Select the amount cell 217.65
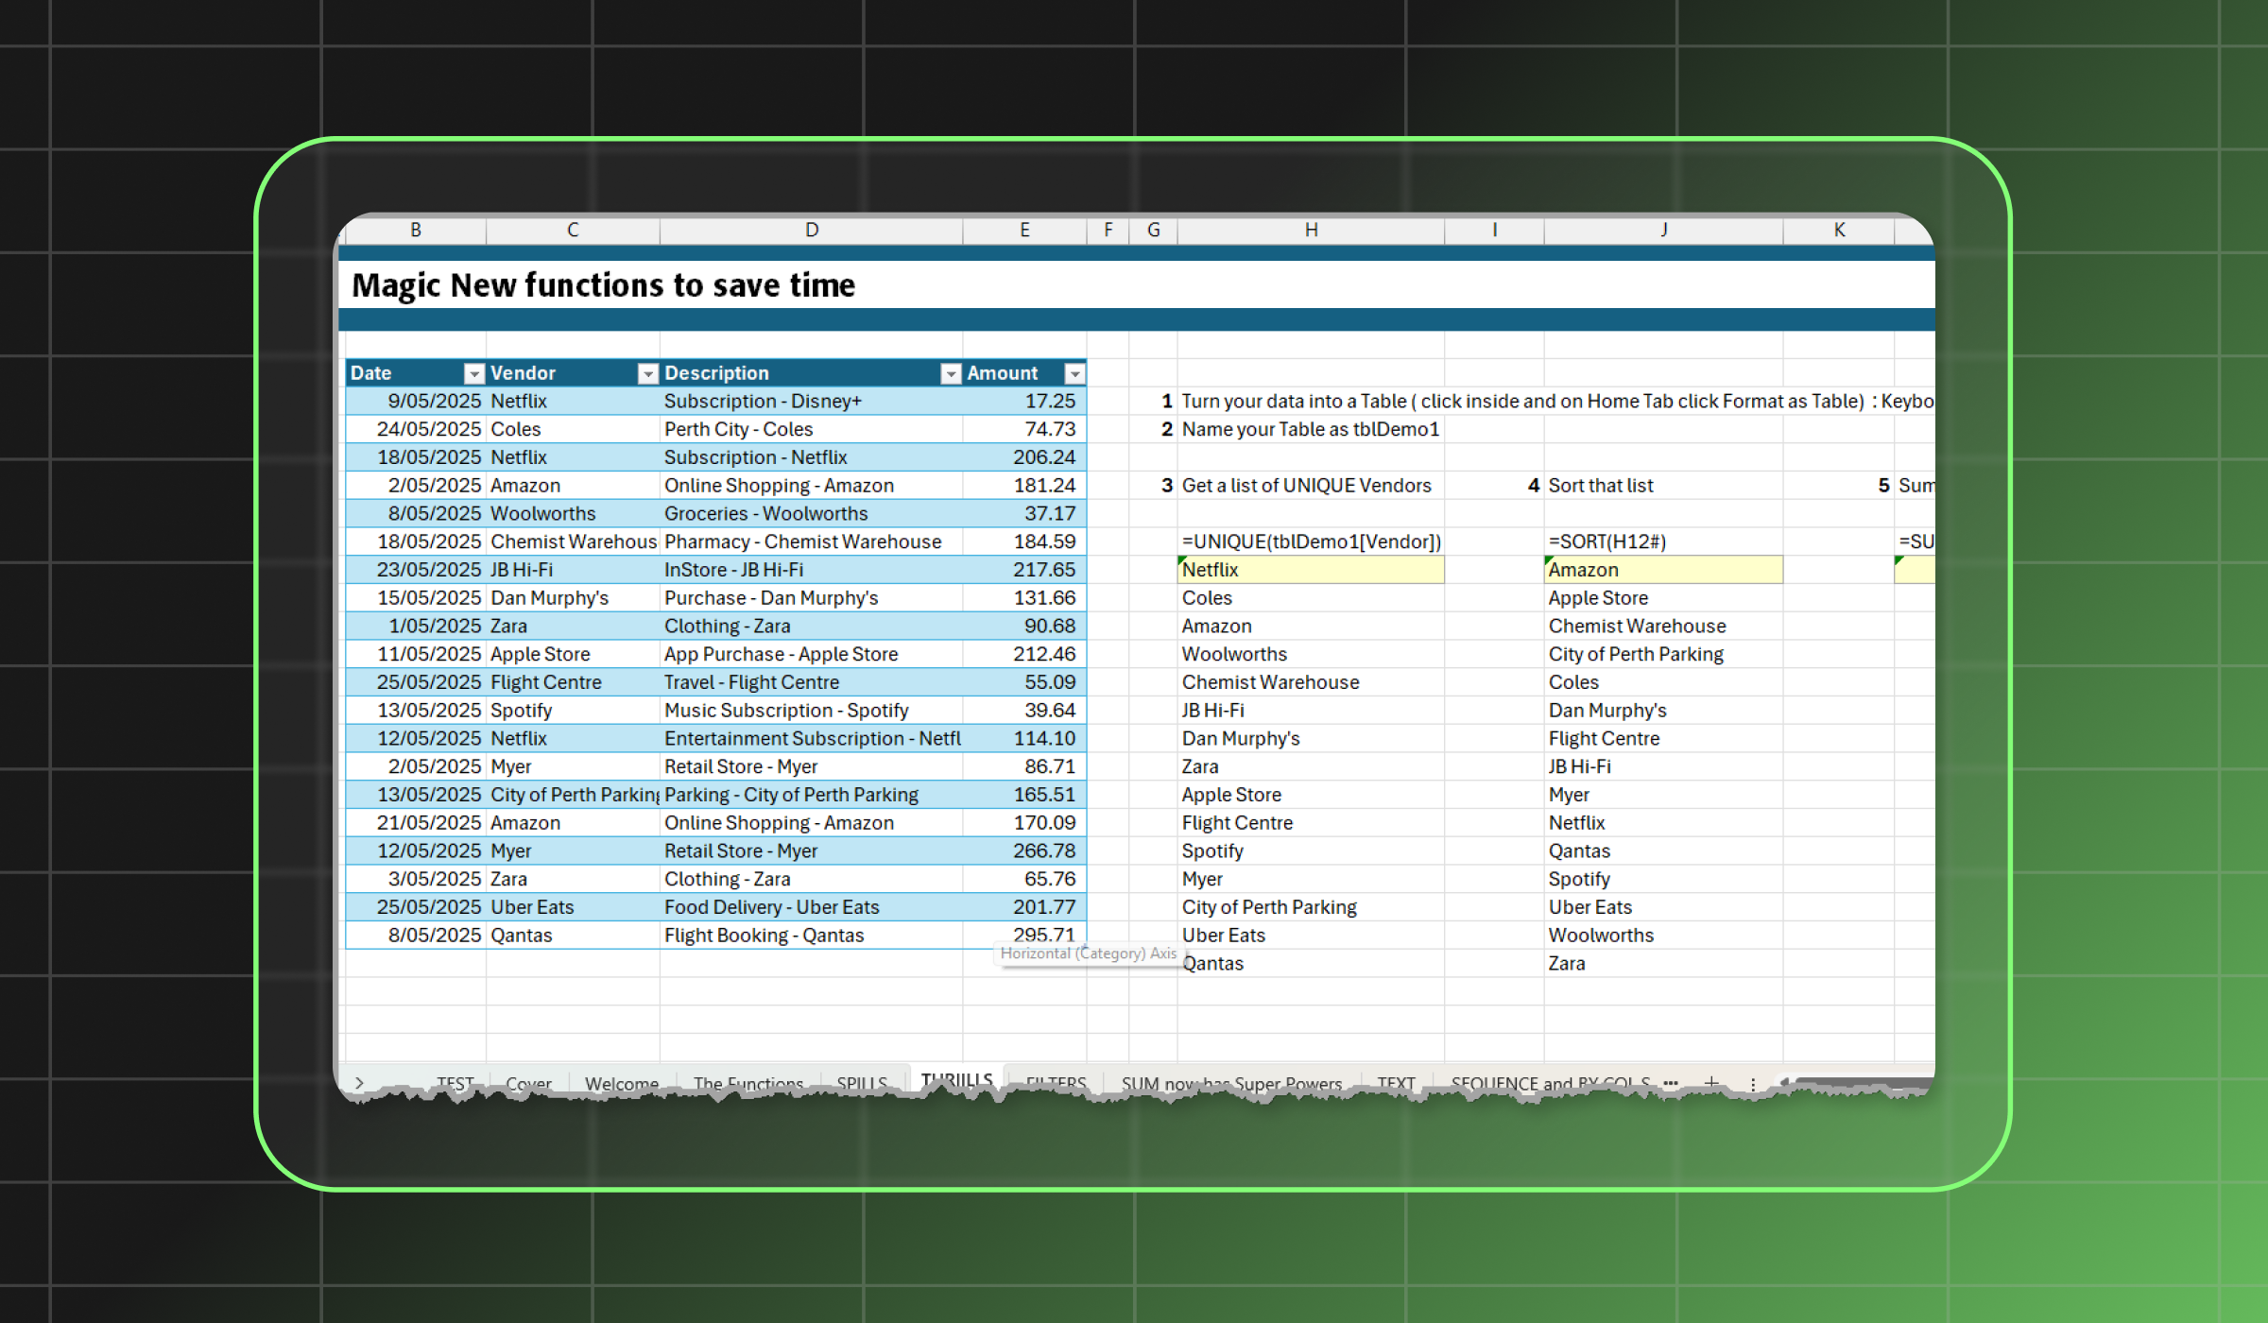The width and height of the screenshot is (2268, 1323). coord(1024,570)
